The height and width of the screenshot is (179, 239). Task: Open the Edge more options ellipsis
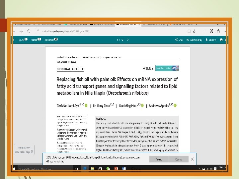(225, 31)
